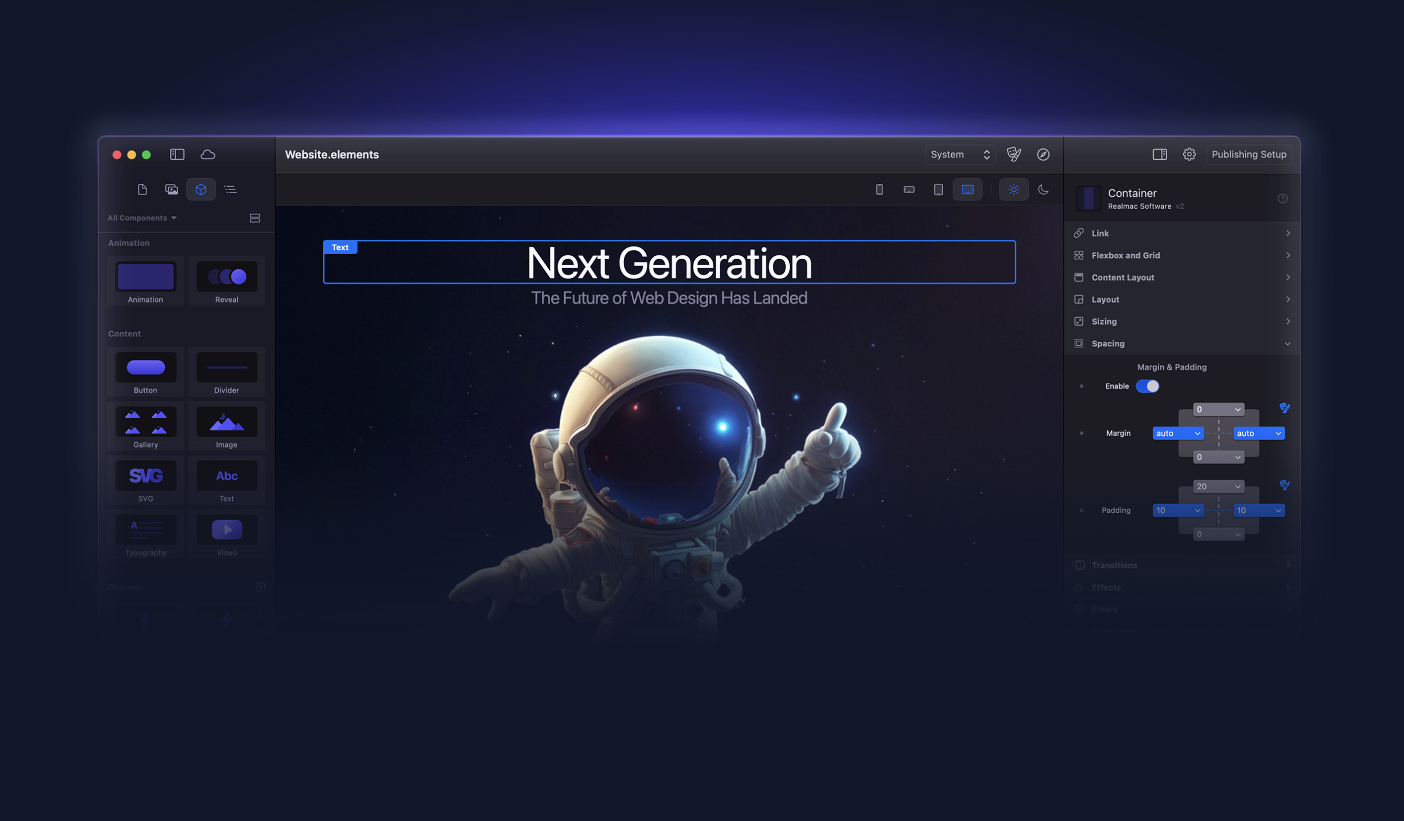Switch canvas to dark mode moon

[x=1043, y=190]
